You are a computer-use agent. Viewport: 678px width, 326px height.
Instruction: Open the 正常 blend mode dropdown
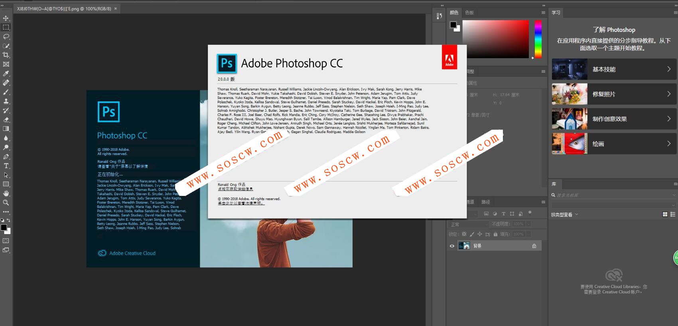click(x=468, y=224)
